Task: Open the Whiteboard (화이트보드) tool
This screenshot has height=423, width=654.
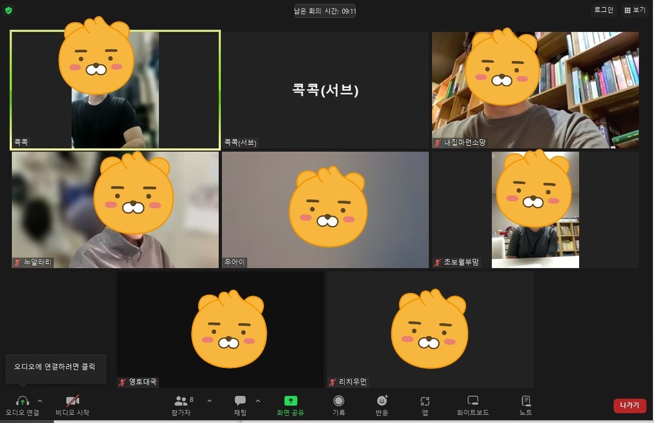Action: point(472,405)
